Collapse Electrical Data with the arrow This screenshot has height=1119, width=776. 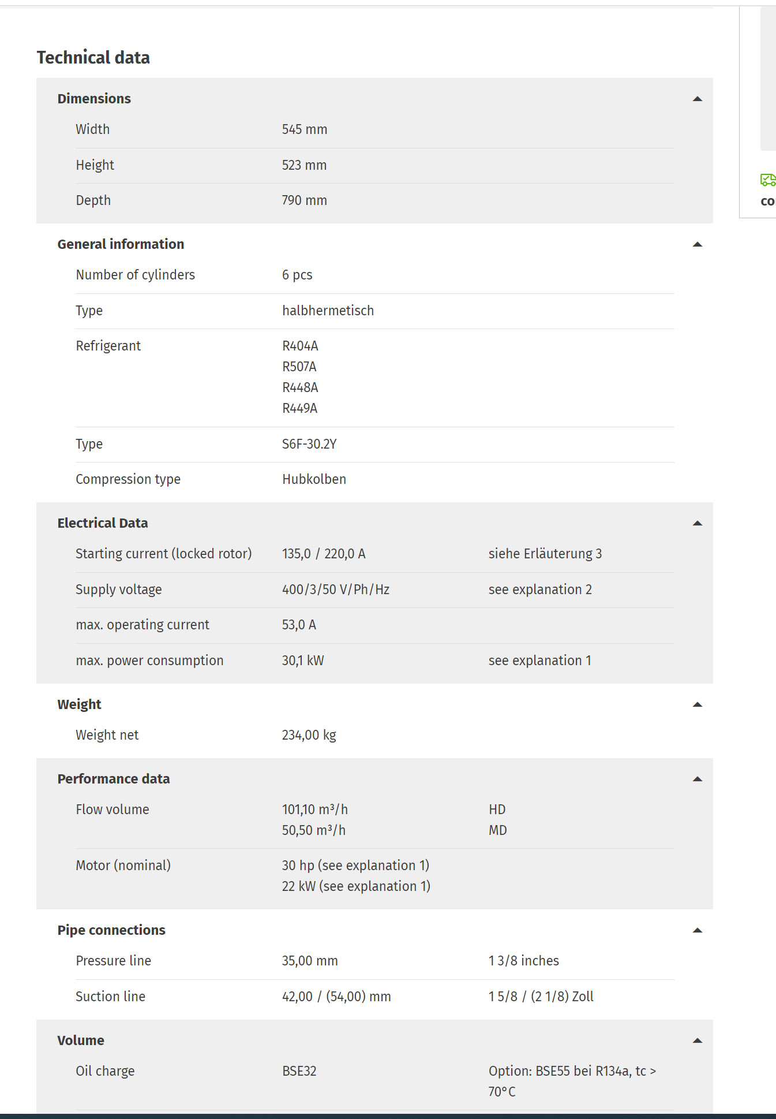(697, 523)
